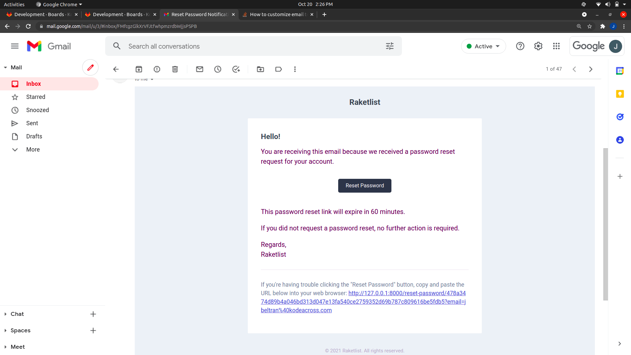The height and width of the screenshot is (355, 631).
Task: Expand the Chat section
Action: [5, 314]
